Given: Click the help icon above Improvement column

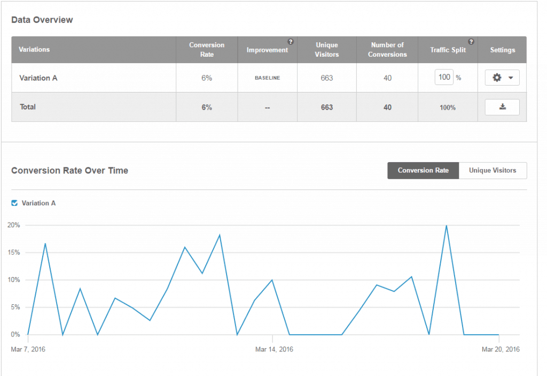Looking at the screenshot, I should click(x=290, y=42).
